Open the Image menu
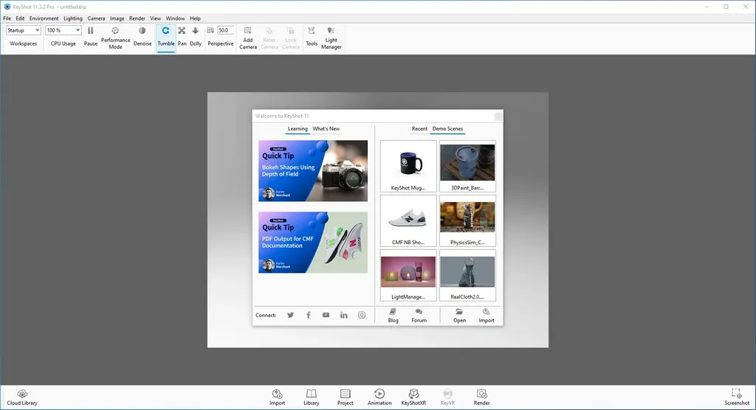 (117, 18)
